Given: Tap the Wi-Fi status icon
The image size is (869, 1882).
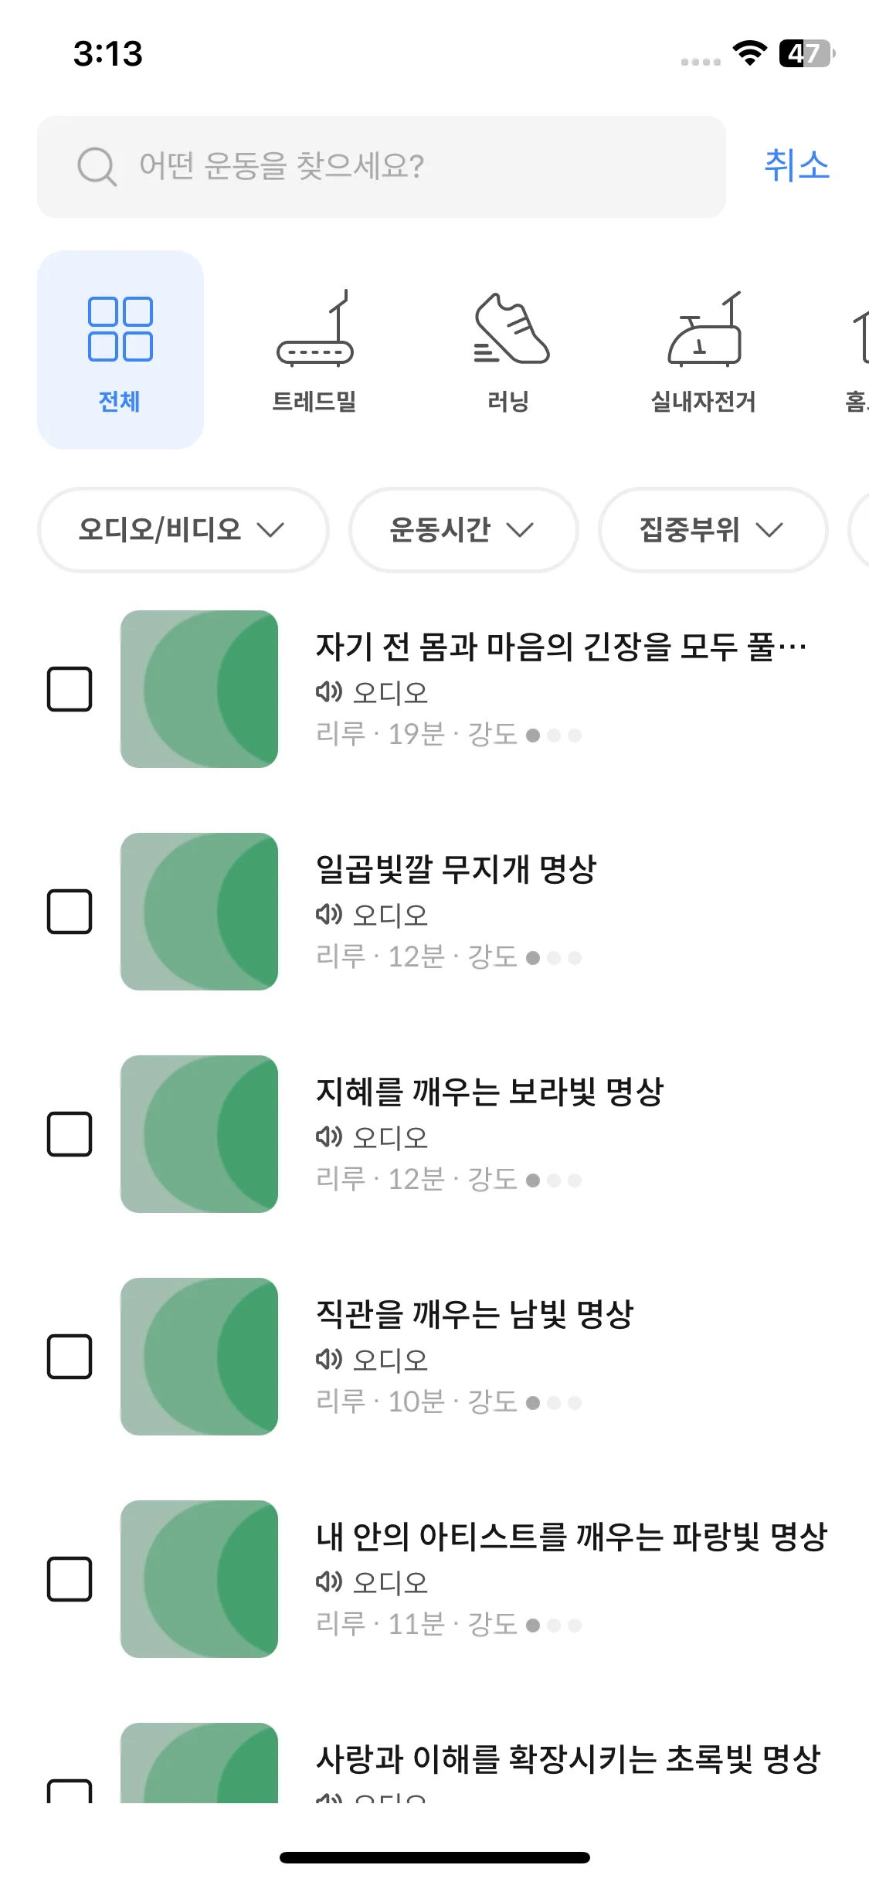Looking at the screenshot, I should [748, 53].
